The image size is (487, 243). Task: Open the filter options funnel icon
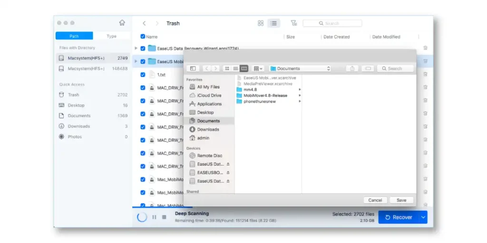click(x=293, y=23)
